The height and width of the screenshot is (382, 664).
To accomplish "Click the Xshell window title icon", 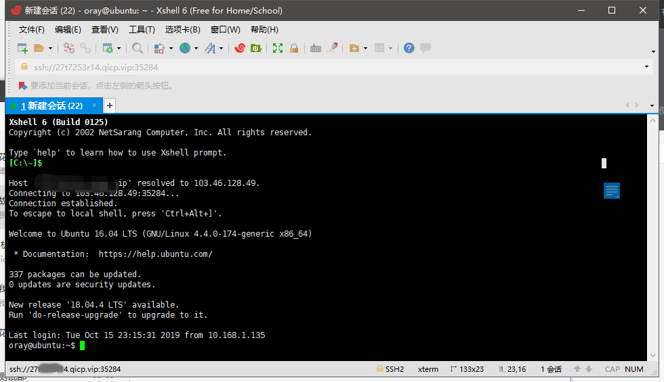I will 16,11.
